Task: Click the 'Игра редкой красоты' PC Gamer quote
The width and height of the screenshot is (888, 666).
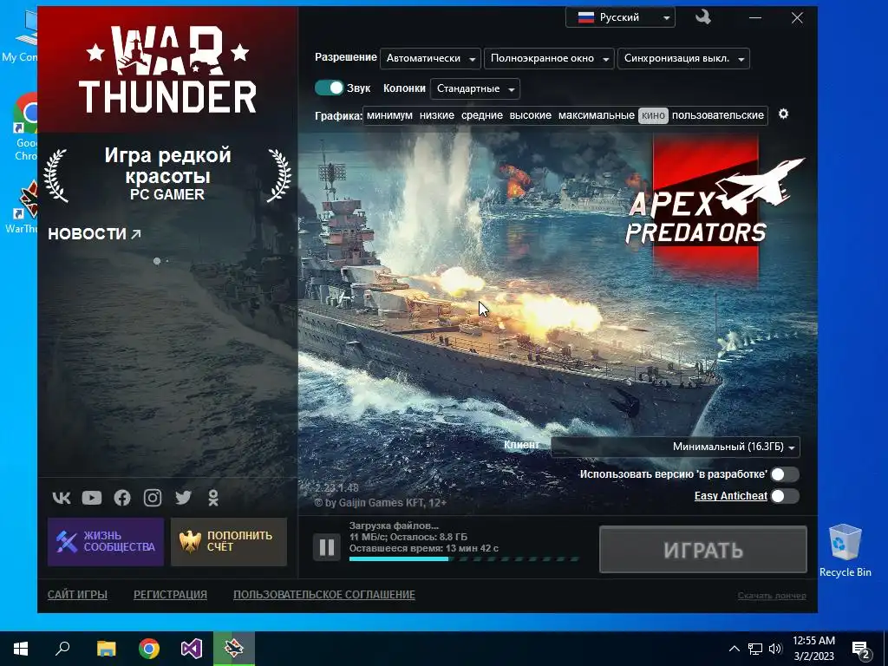Action: (167, 173)
